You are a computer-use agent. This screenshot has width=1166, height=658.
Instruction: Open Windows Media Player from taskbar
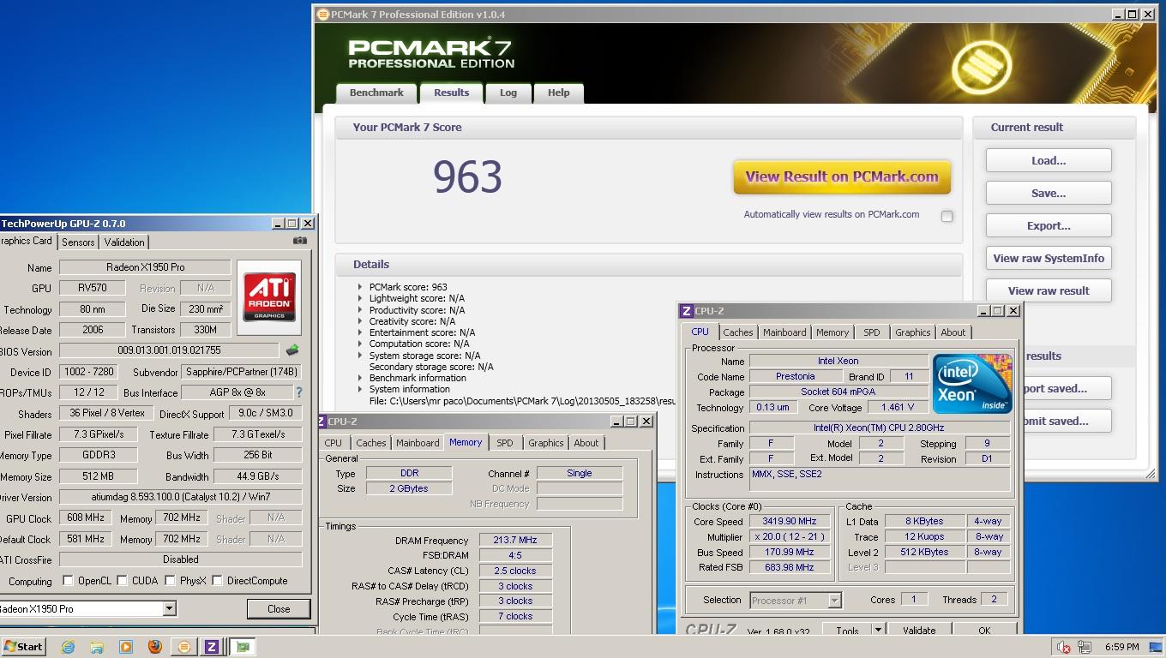point(126,647)
